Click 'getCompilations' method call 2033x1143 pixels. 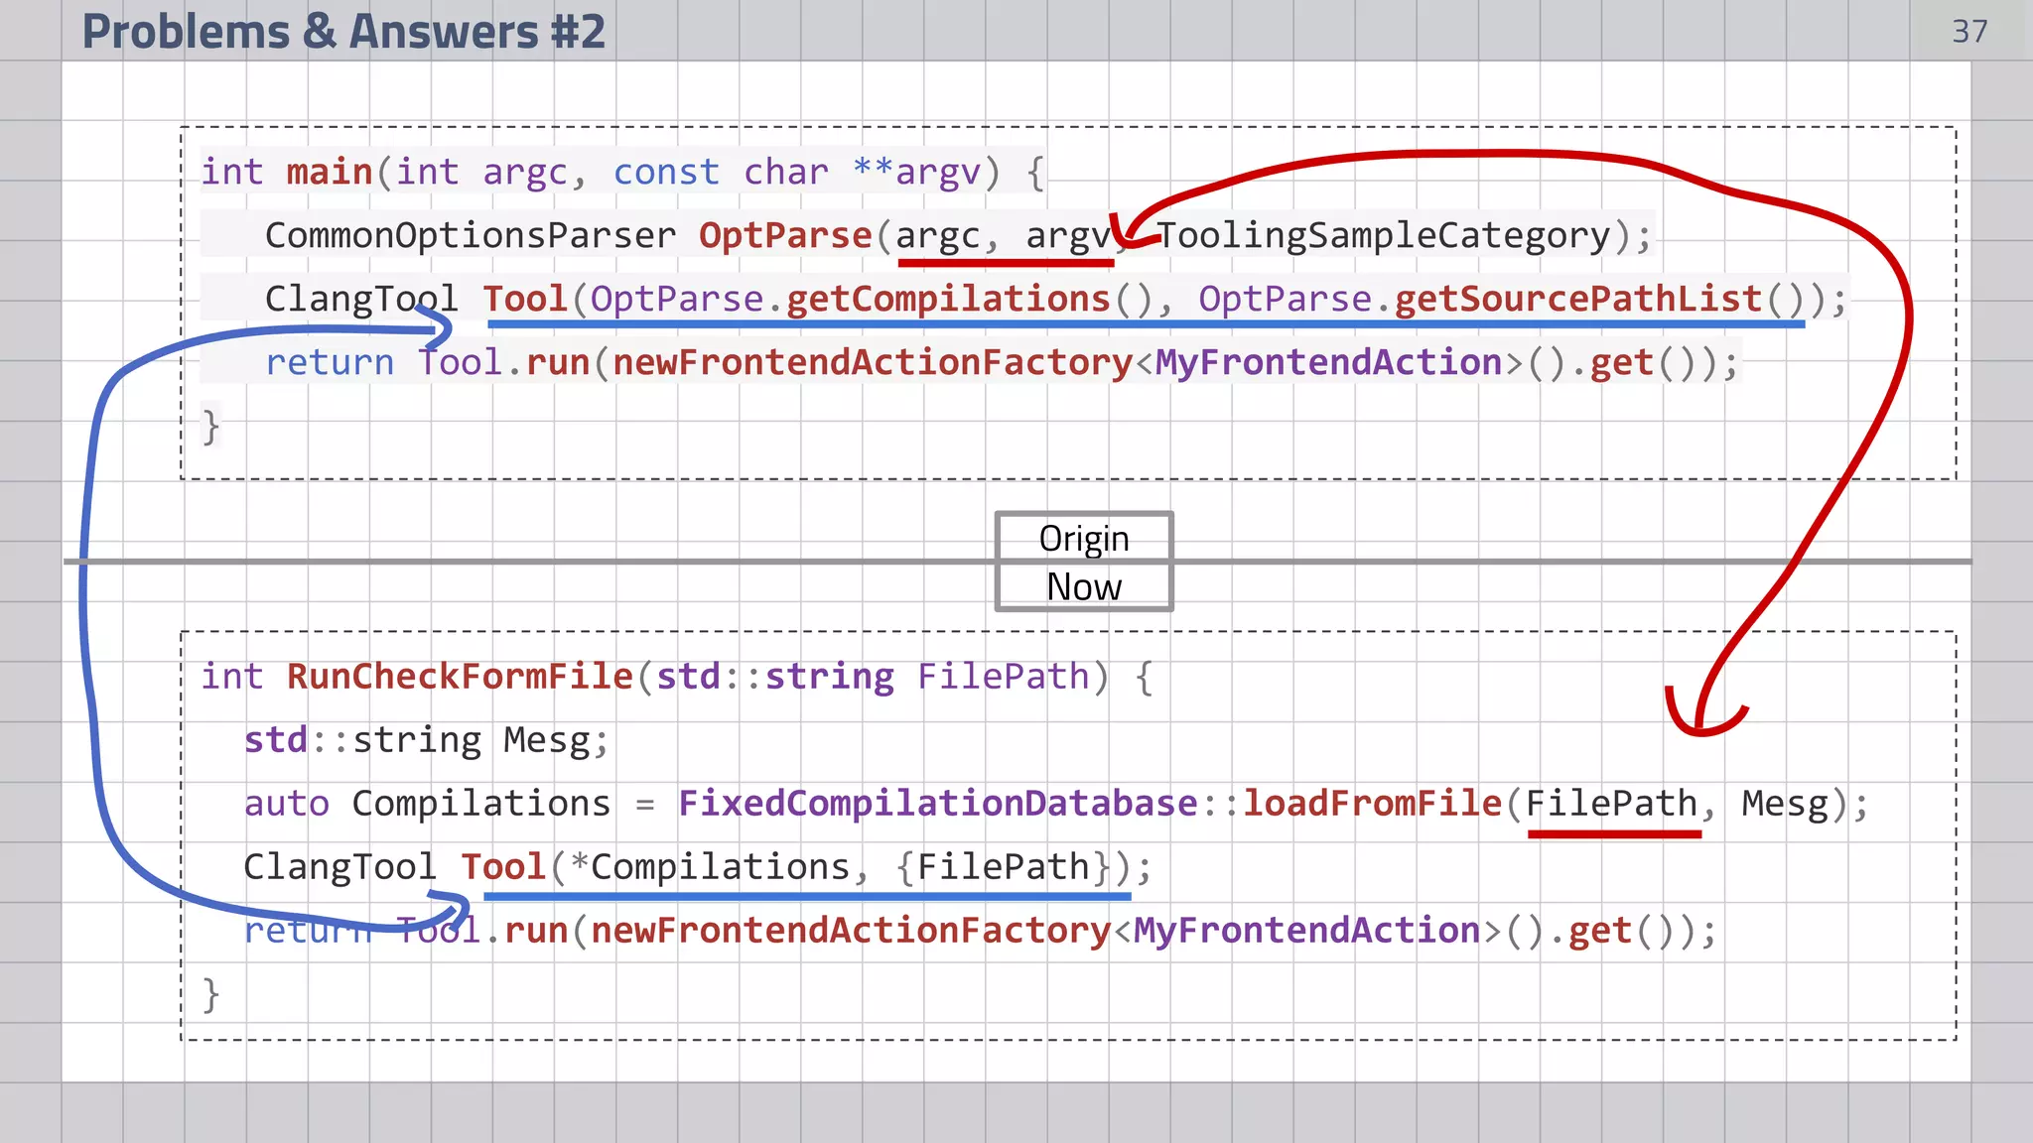click(948, 299)
